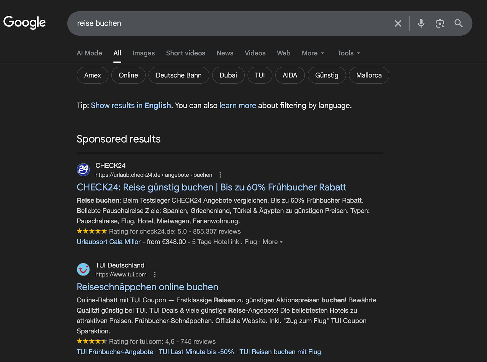Start voice search with the microphone icon
This screenshot has height=362, width=487.
click(421, 23)
